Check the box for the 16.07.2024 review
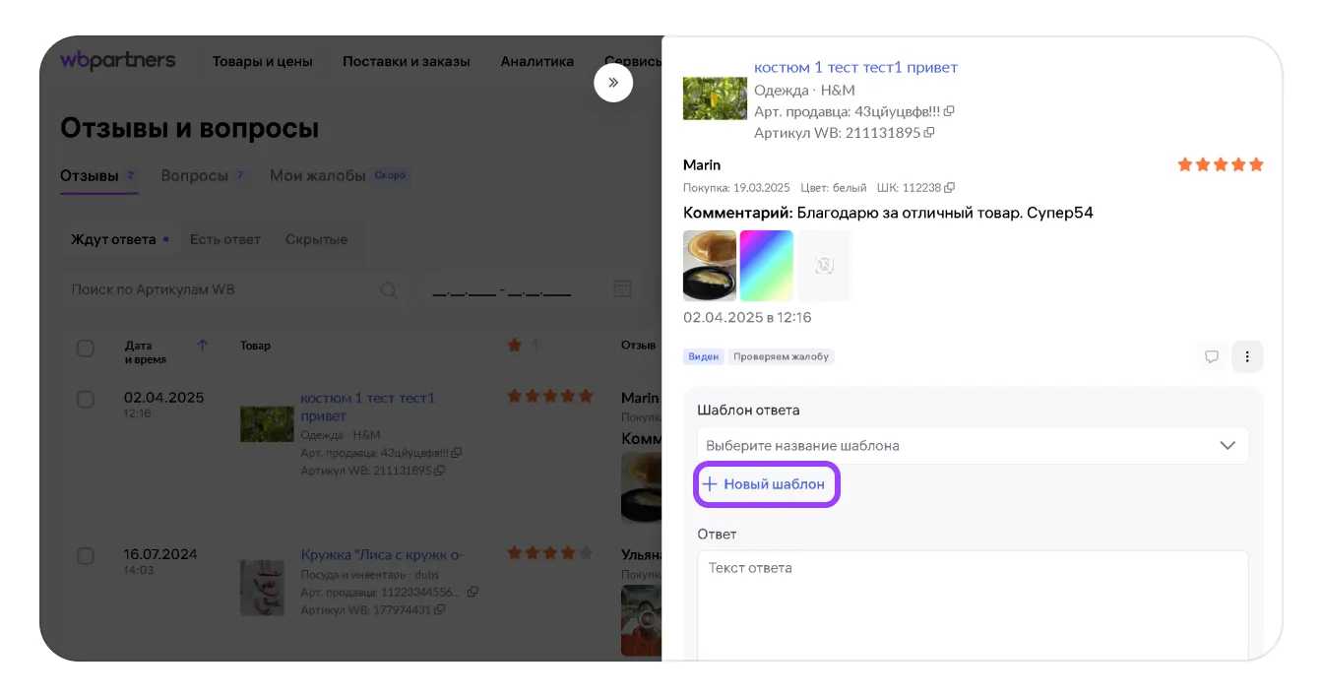Screen dimensions: 1323x697 86,556
